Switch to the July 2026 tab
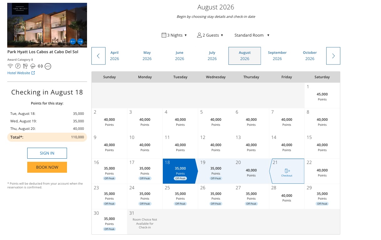Image resolution: width=381 pixels, height=240 pixels. tap(212, 56)
